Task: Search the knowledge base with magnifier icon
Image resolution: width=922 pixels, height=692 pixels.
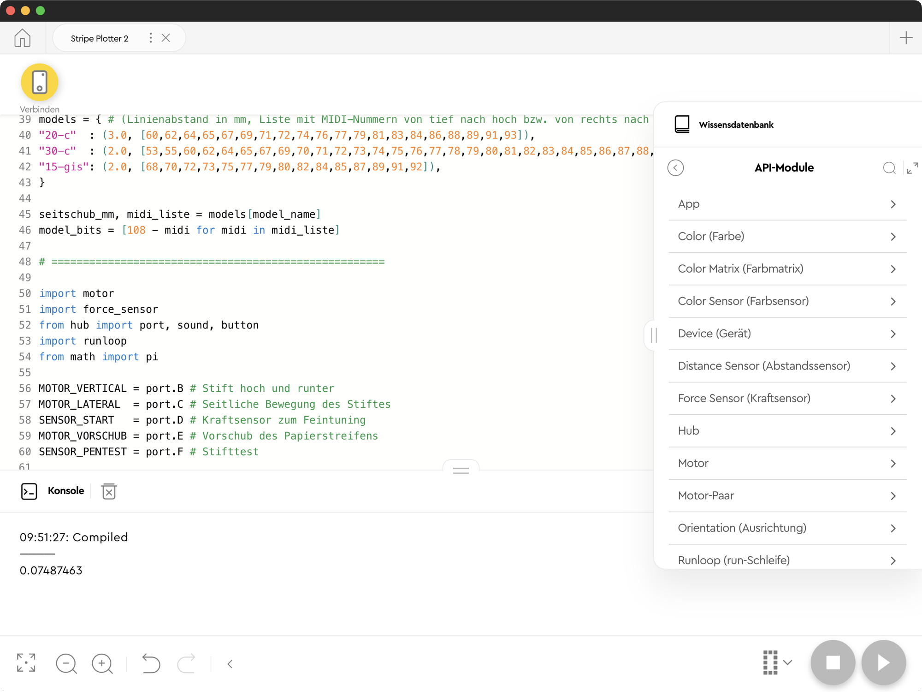Action: (x=889, y=168)
